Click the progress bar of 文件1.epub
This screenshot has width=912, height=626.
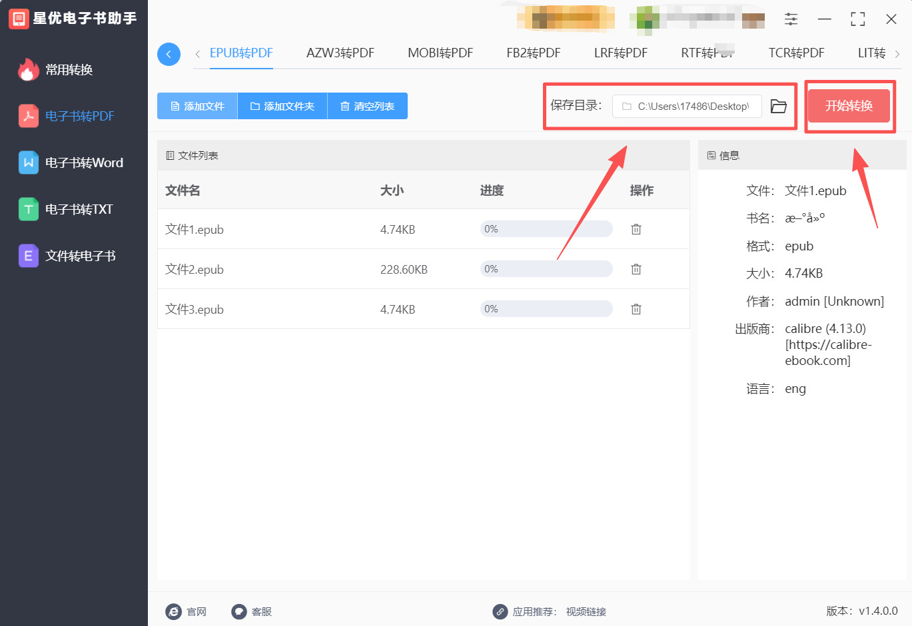(x=546, y=229)
